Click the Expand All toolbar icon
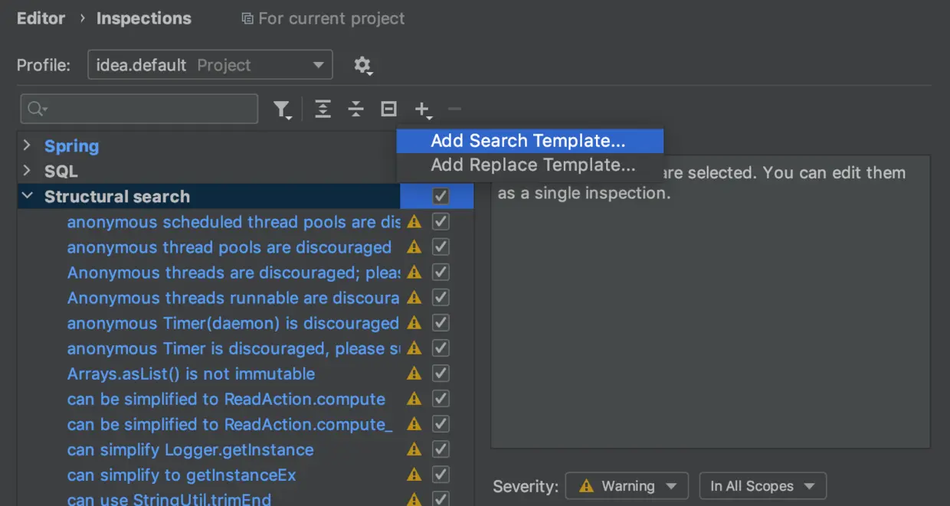The width and height of the screenshot is (950, 506). (x=323, y=109)
